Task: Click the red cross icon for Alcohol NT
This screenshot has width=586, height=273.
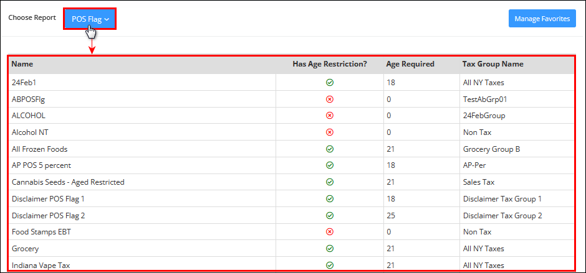Action: coord(330,132)
